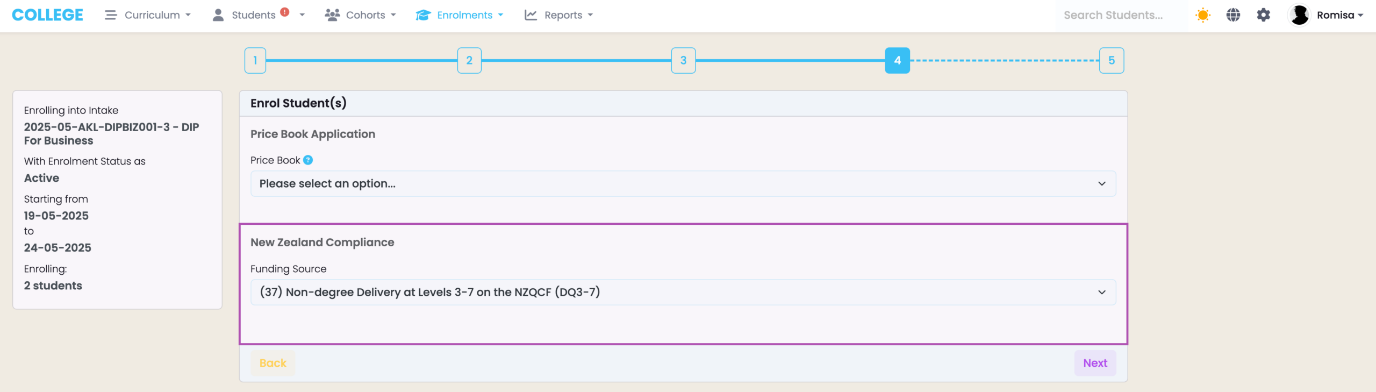Expand the Romisa user menu
1376x392 pixels.
(x=1339, y=15)
